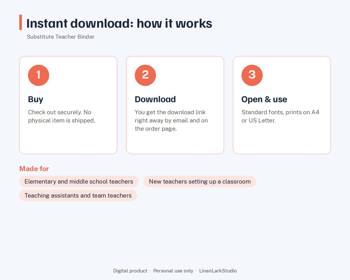Select the "Download" step heading
The image size is (350, 280).
[x=155, y=99]
